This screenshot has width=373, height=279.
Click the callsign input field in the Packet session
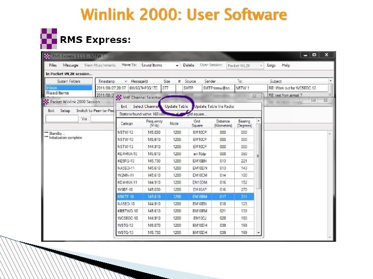pyautogui.click(x=62, y=119)
